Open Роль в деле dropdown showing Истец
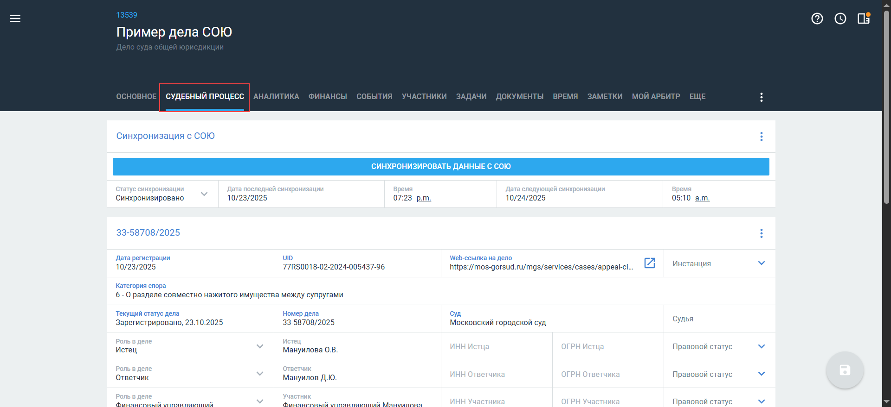Screen dimensions: 891x407 pos(260,346)
